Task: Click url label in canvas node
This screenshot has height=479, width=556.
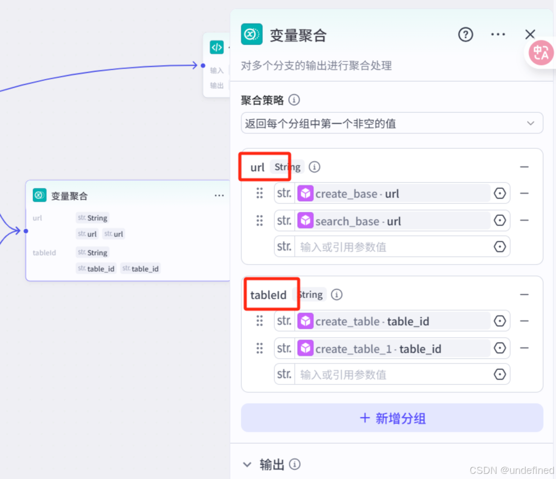Action: 37,218
